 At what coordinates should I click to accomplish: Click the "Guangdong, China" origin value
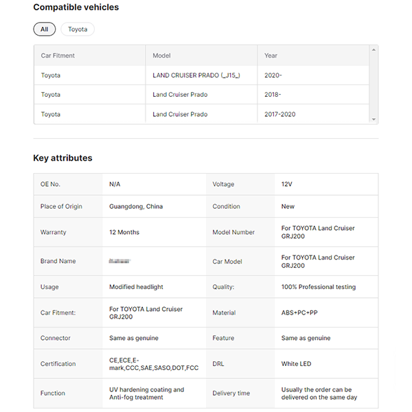tap(136, 206)
